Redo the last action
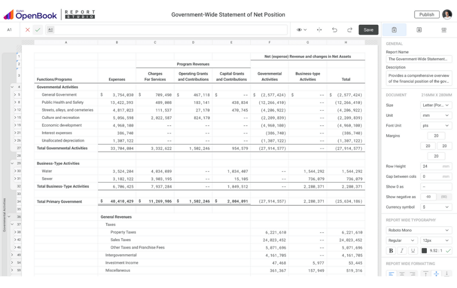This screenshot has width=457, height=288. 350,30
